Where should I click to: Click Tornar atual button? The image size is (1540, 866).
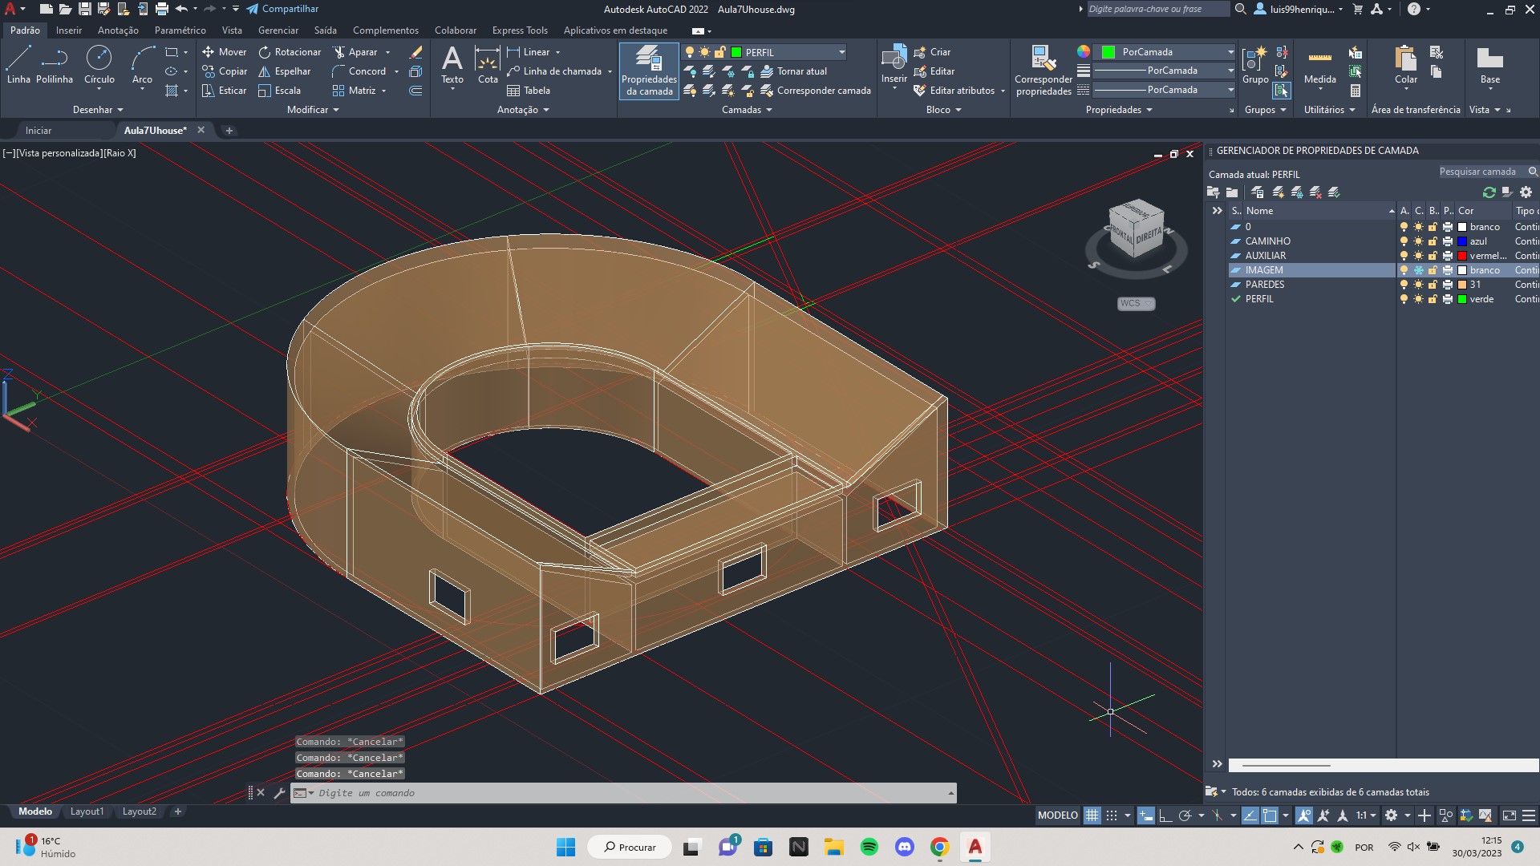[x=793, y=71]
